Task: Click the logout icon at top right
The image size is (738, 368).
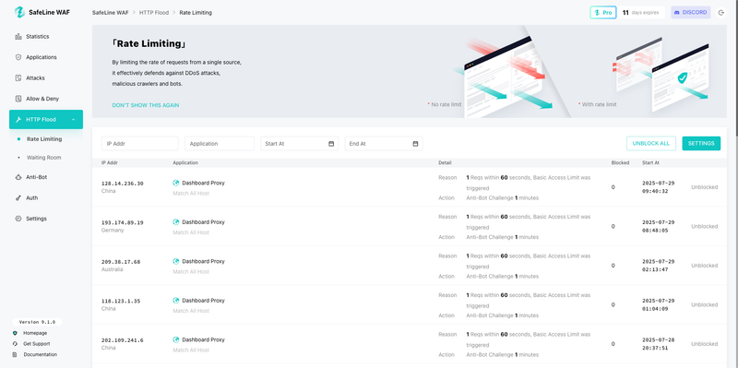Action: (721, 13)
